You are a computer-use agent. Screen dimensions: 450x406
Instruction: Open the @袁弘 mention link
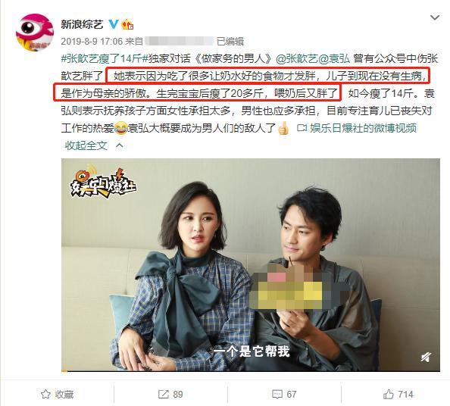click(x=334, y=59)
